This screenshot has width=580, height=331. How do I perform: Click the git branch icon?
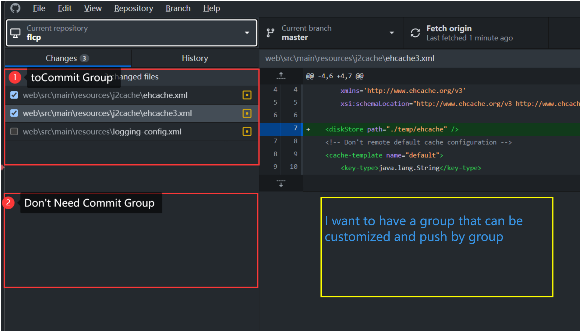point(270,33)
